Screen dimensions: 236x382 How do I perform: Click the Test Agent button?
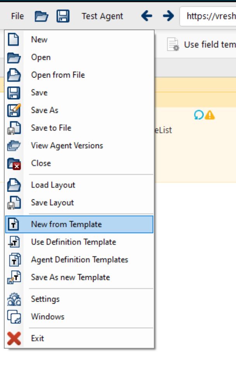pos(102,16)
